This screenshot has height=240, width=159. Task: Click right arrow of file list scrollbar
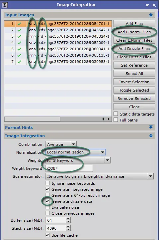pos(109,119)
